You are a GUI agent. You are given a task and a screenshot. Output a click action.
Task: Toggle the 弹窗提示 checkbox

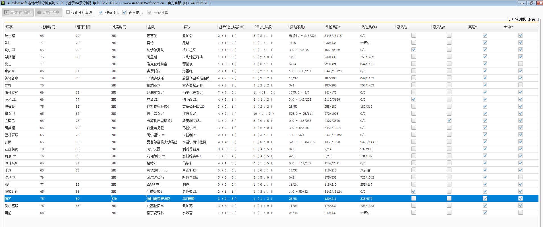click(101, 12)
